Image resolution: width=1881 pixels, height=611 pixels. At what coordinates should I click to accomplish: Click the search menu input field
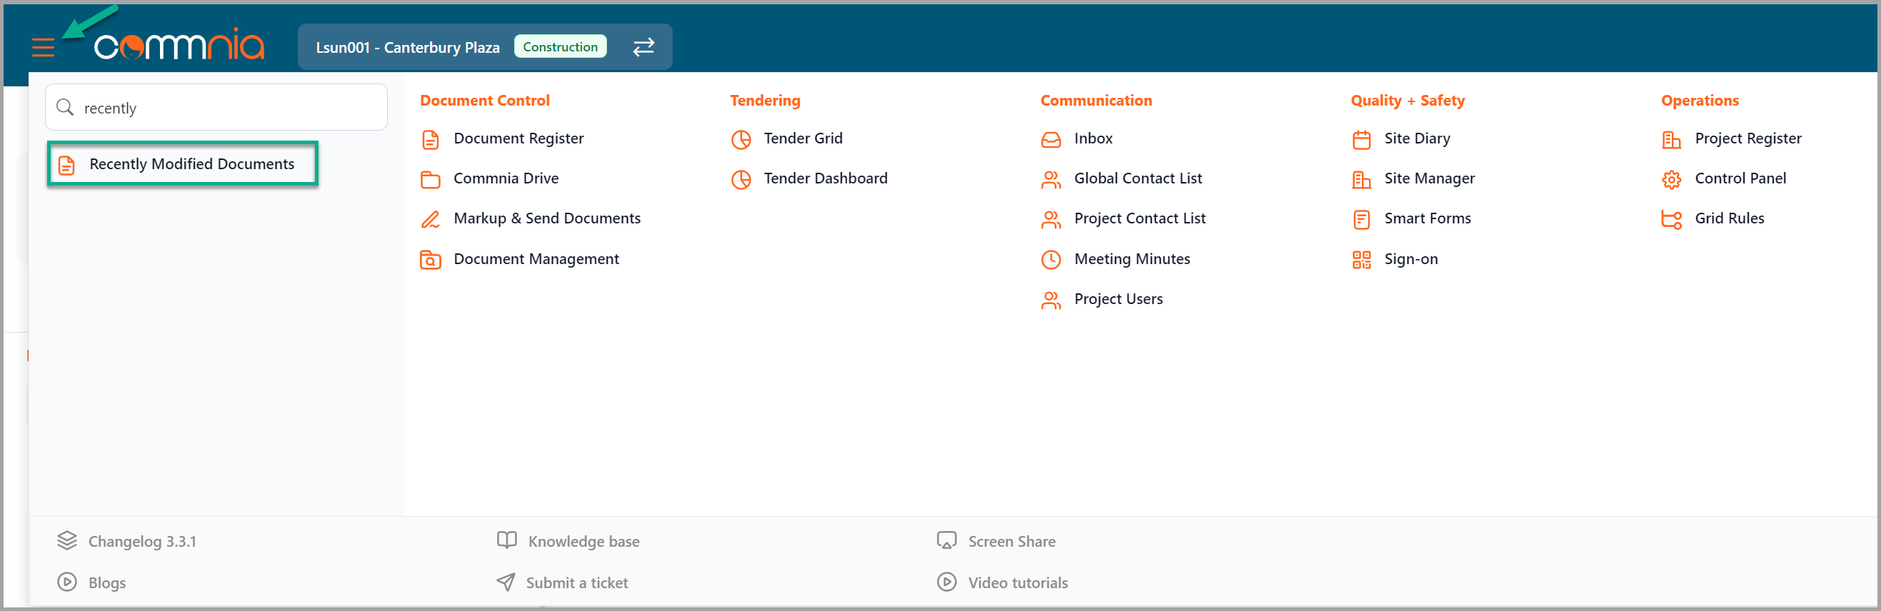click(x=226, y=108)
